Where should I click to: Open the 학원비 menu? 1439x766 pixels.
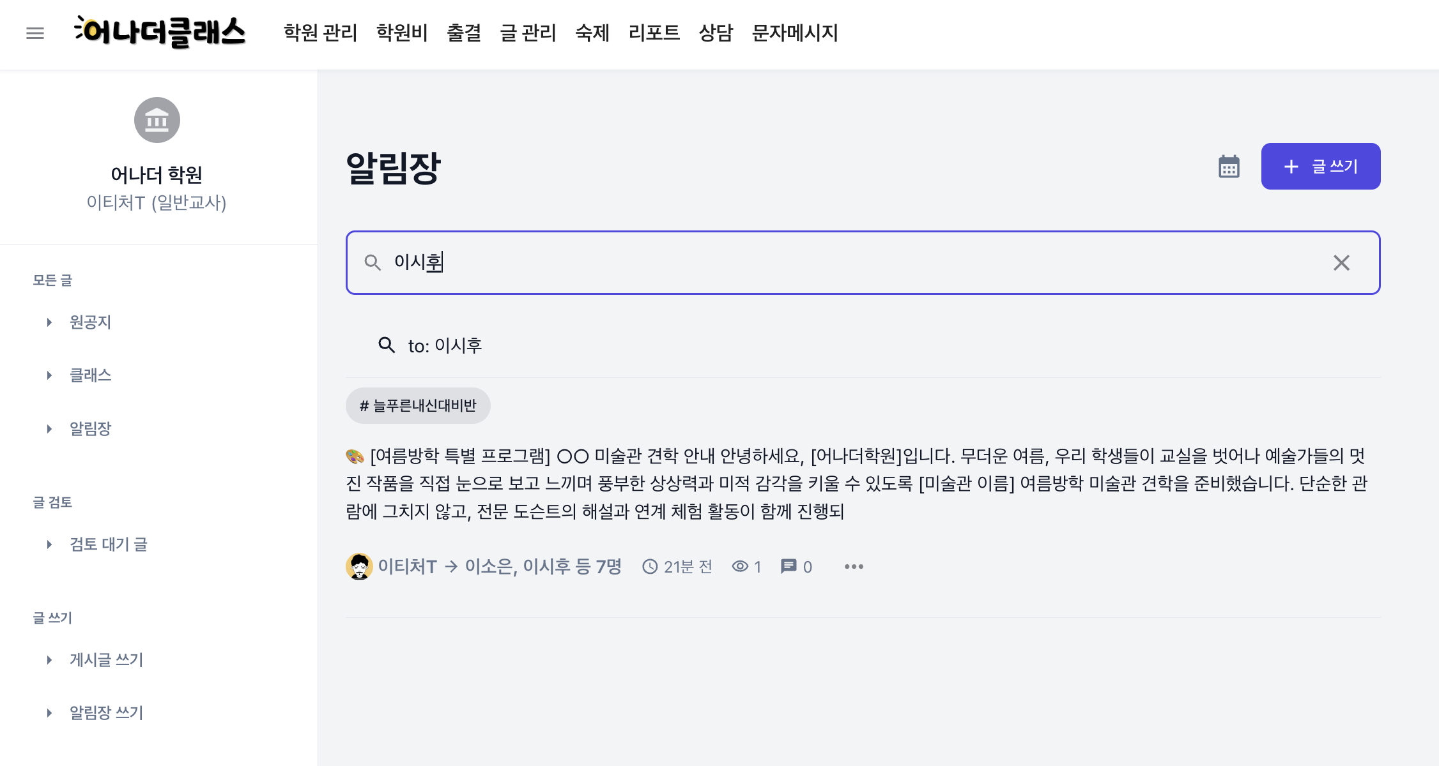click(x=402, y=33)
